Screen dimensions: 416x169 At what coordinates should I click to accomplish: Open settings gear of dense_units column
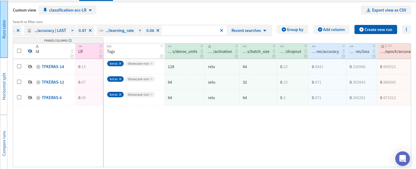click(x=202, y=56)
